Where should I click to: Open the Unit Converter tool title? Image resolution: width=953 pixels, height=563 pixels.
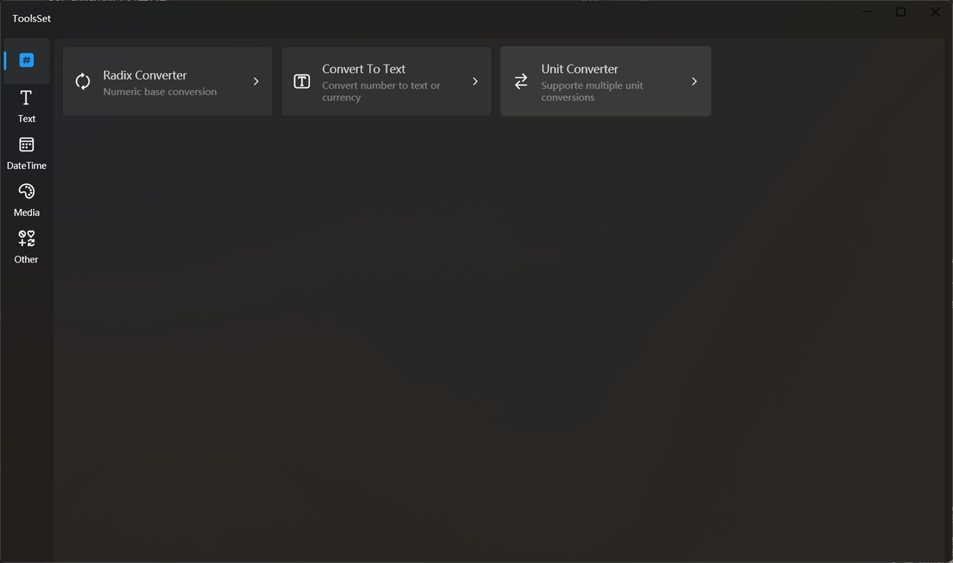tap(580, 69)
